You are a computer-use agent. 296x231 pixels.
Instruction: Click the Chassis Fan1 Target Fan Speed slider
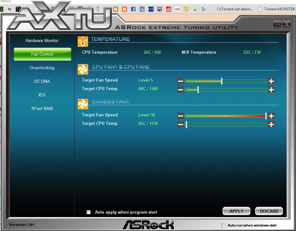tap(226, 116)
